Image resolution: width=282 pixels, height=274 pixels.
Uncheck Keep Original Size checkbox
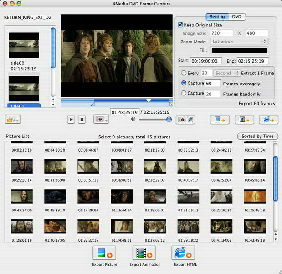180,25
